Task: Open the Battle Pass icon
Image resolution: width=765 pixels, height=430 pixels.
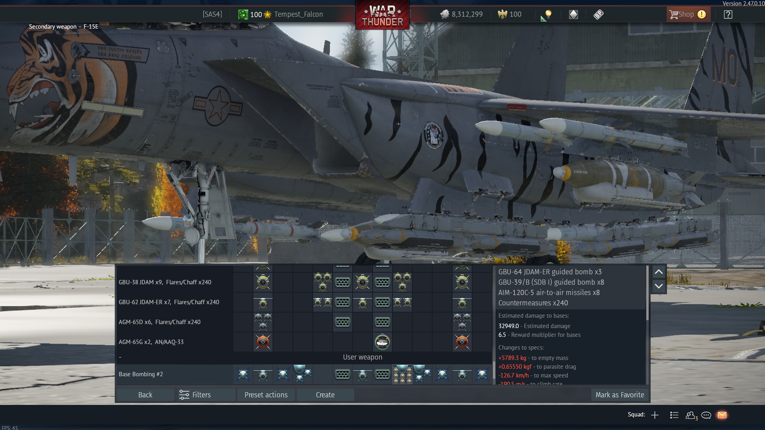Action: point(598,15)
